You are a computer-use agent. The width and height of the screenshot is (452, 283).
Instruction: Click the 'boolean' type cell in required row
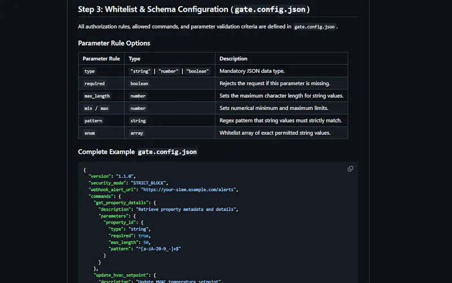coord(169,83)
